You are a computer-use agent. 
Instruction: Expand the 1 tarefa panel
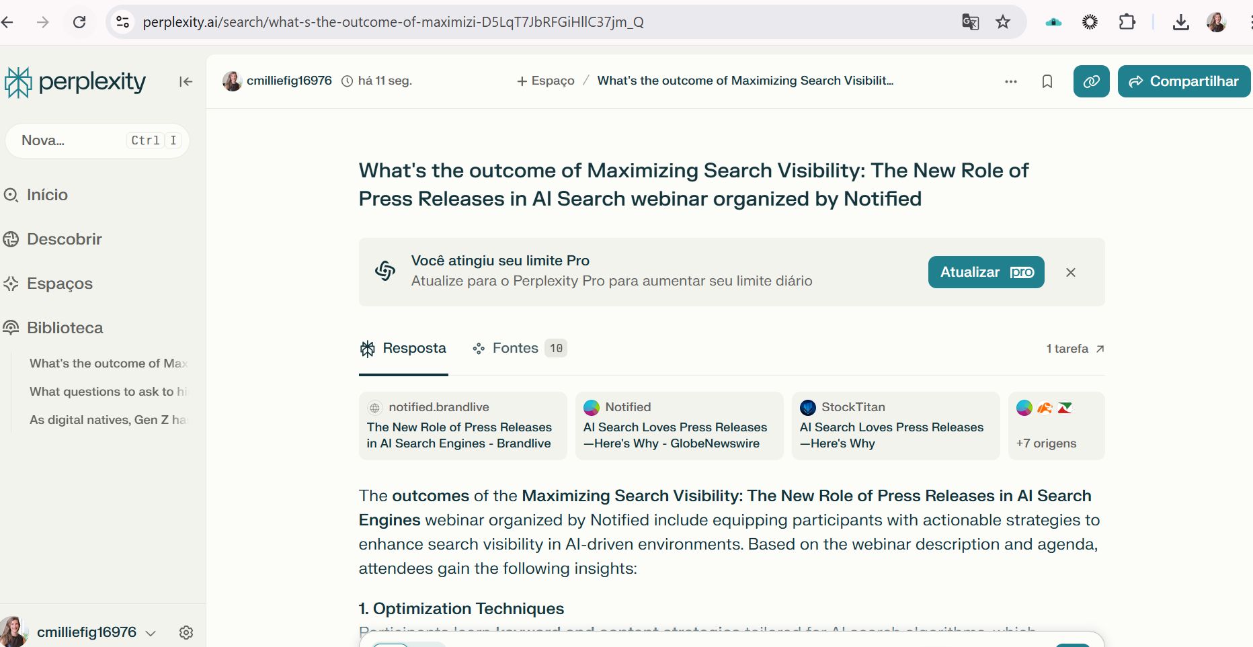coord(1075,349)
